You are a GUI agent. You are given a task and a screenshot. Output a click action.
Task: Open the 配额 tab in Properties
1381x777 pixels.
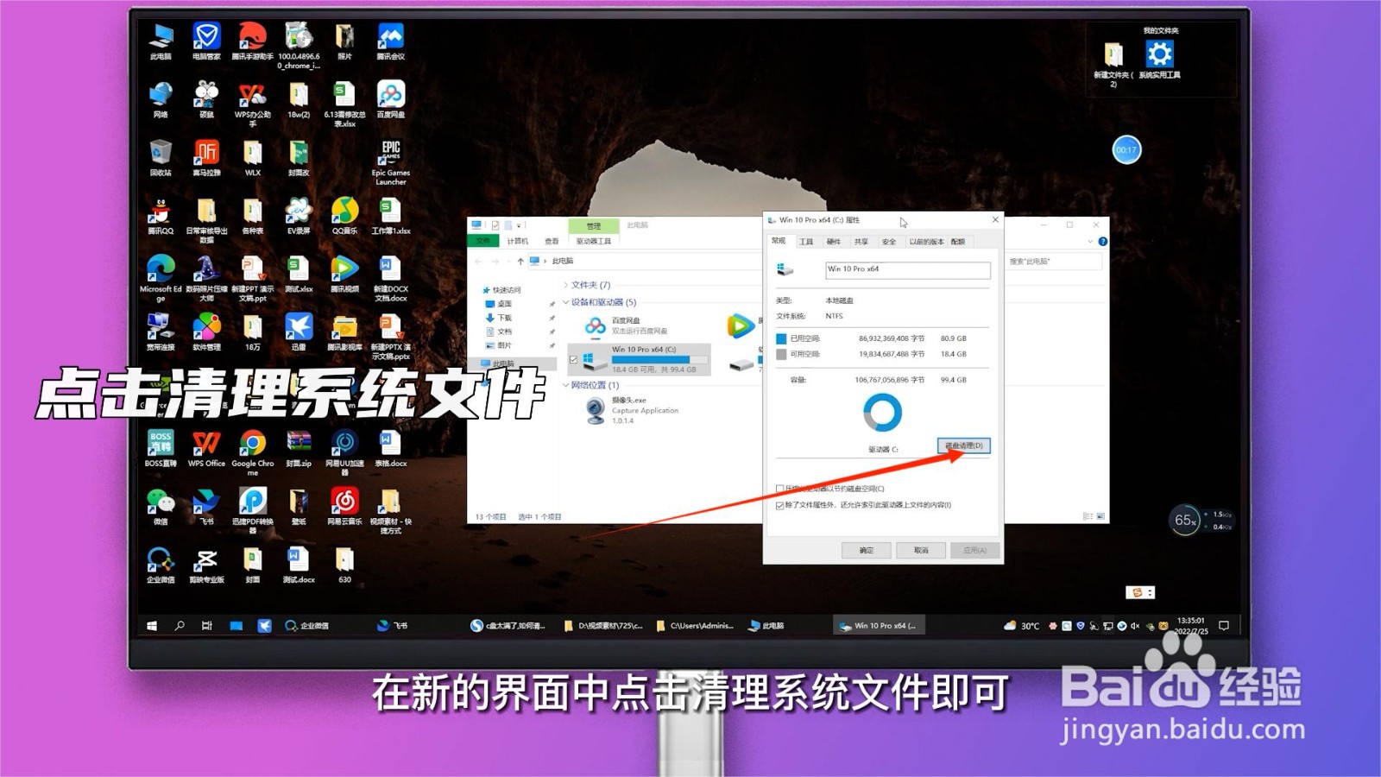click(958, 242)
